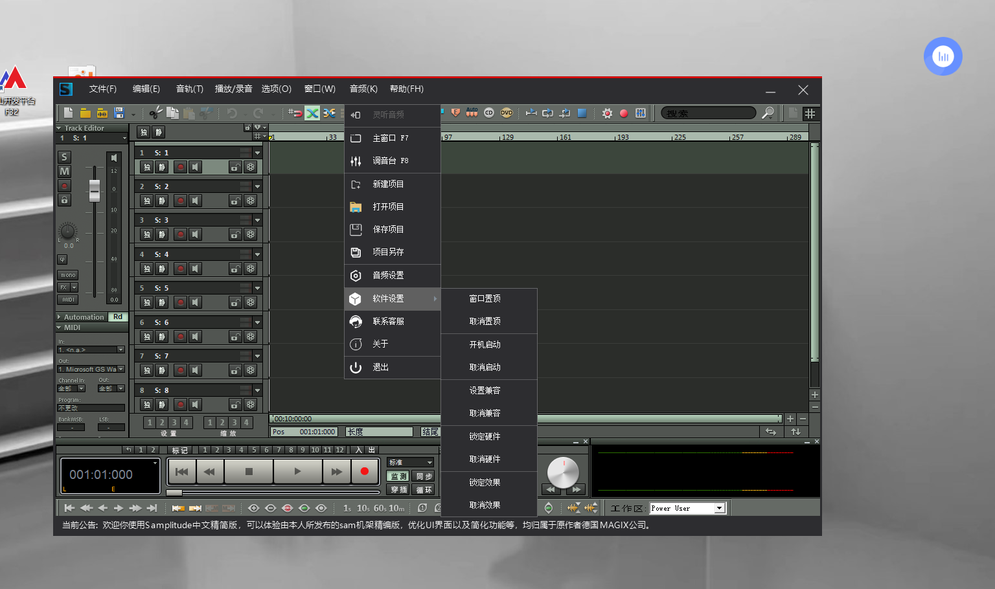995x589 pixels.
Task: Open the CD burning icon
Action: 488,113
